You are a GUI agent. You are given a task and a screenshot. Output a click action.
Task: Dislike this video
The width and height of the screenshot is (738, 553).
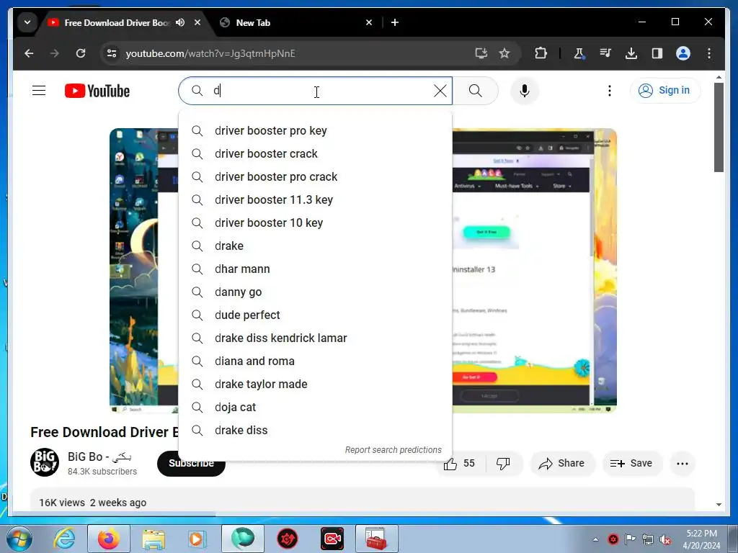[503, 464]
